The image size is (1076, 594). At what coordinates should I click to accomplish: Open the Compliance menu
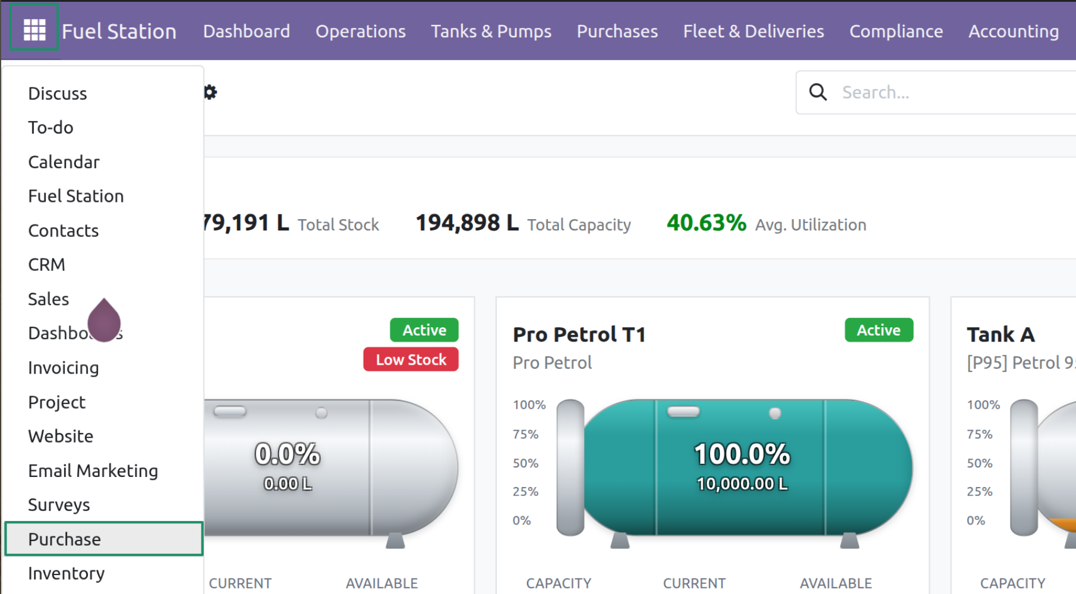pyautogui.click(x=896, y=31)
